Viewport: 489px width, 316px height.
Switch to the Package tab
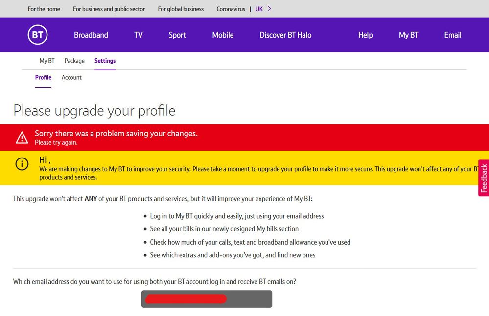74,61
